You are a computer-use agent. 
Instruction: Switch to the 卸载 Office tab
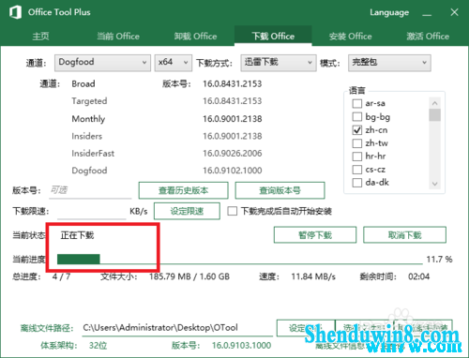(195, 36)
